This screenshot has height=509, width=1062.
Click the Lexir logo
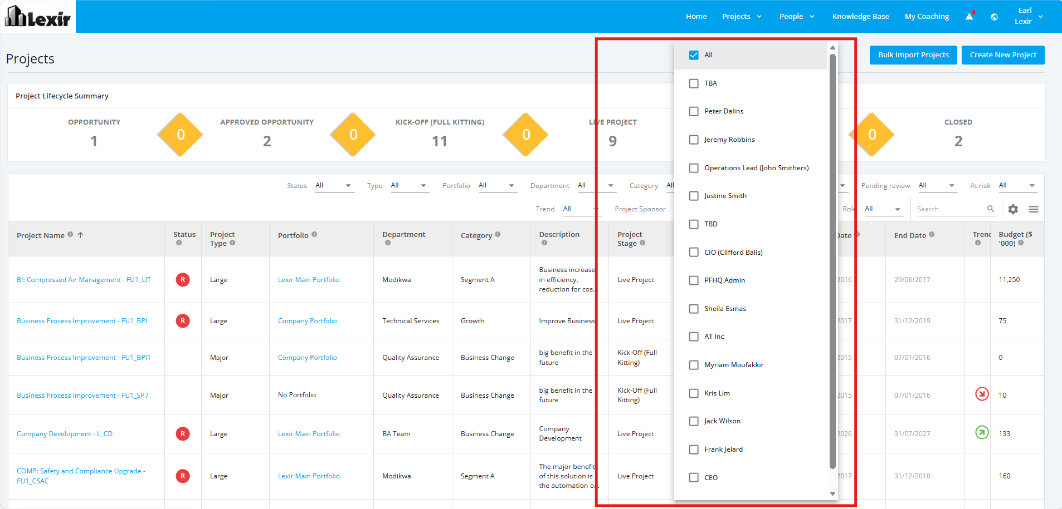38,16
